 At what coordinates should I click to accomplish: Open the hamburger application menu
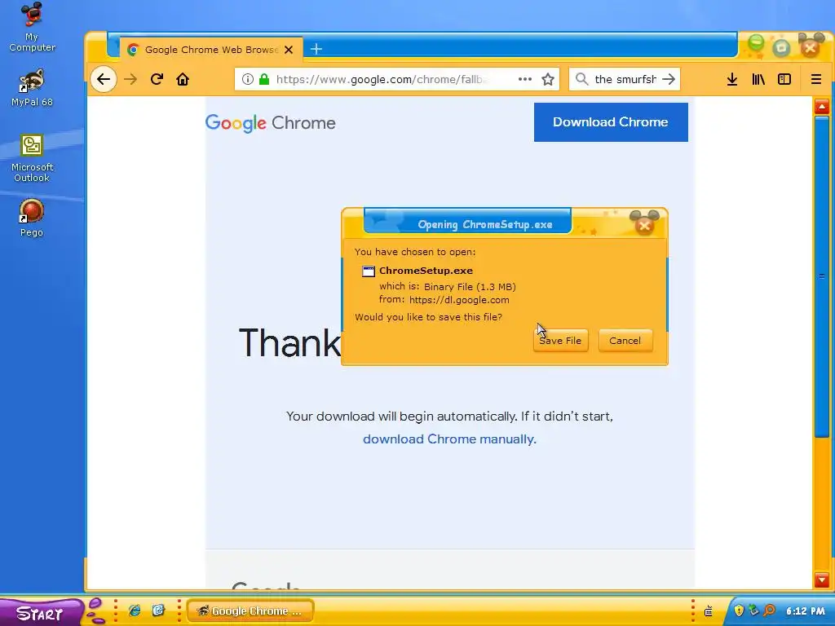(x=815, y=79)
